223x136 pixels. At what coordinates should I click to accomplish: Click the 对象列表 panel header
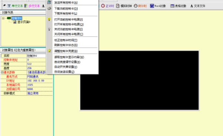click(x=23, y=13)
